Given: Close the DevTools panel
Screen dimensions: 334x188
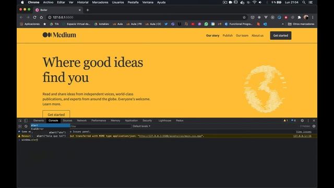Looking at the screenshot, I should (314, 121).
